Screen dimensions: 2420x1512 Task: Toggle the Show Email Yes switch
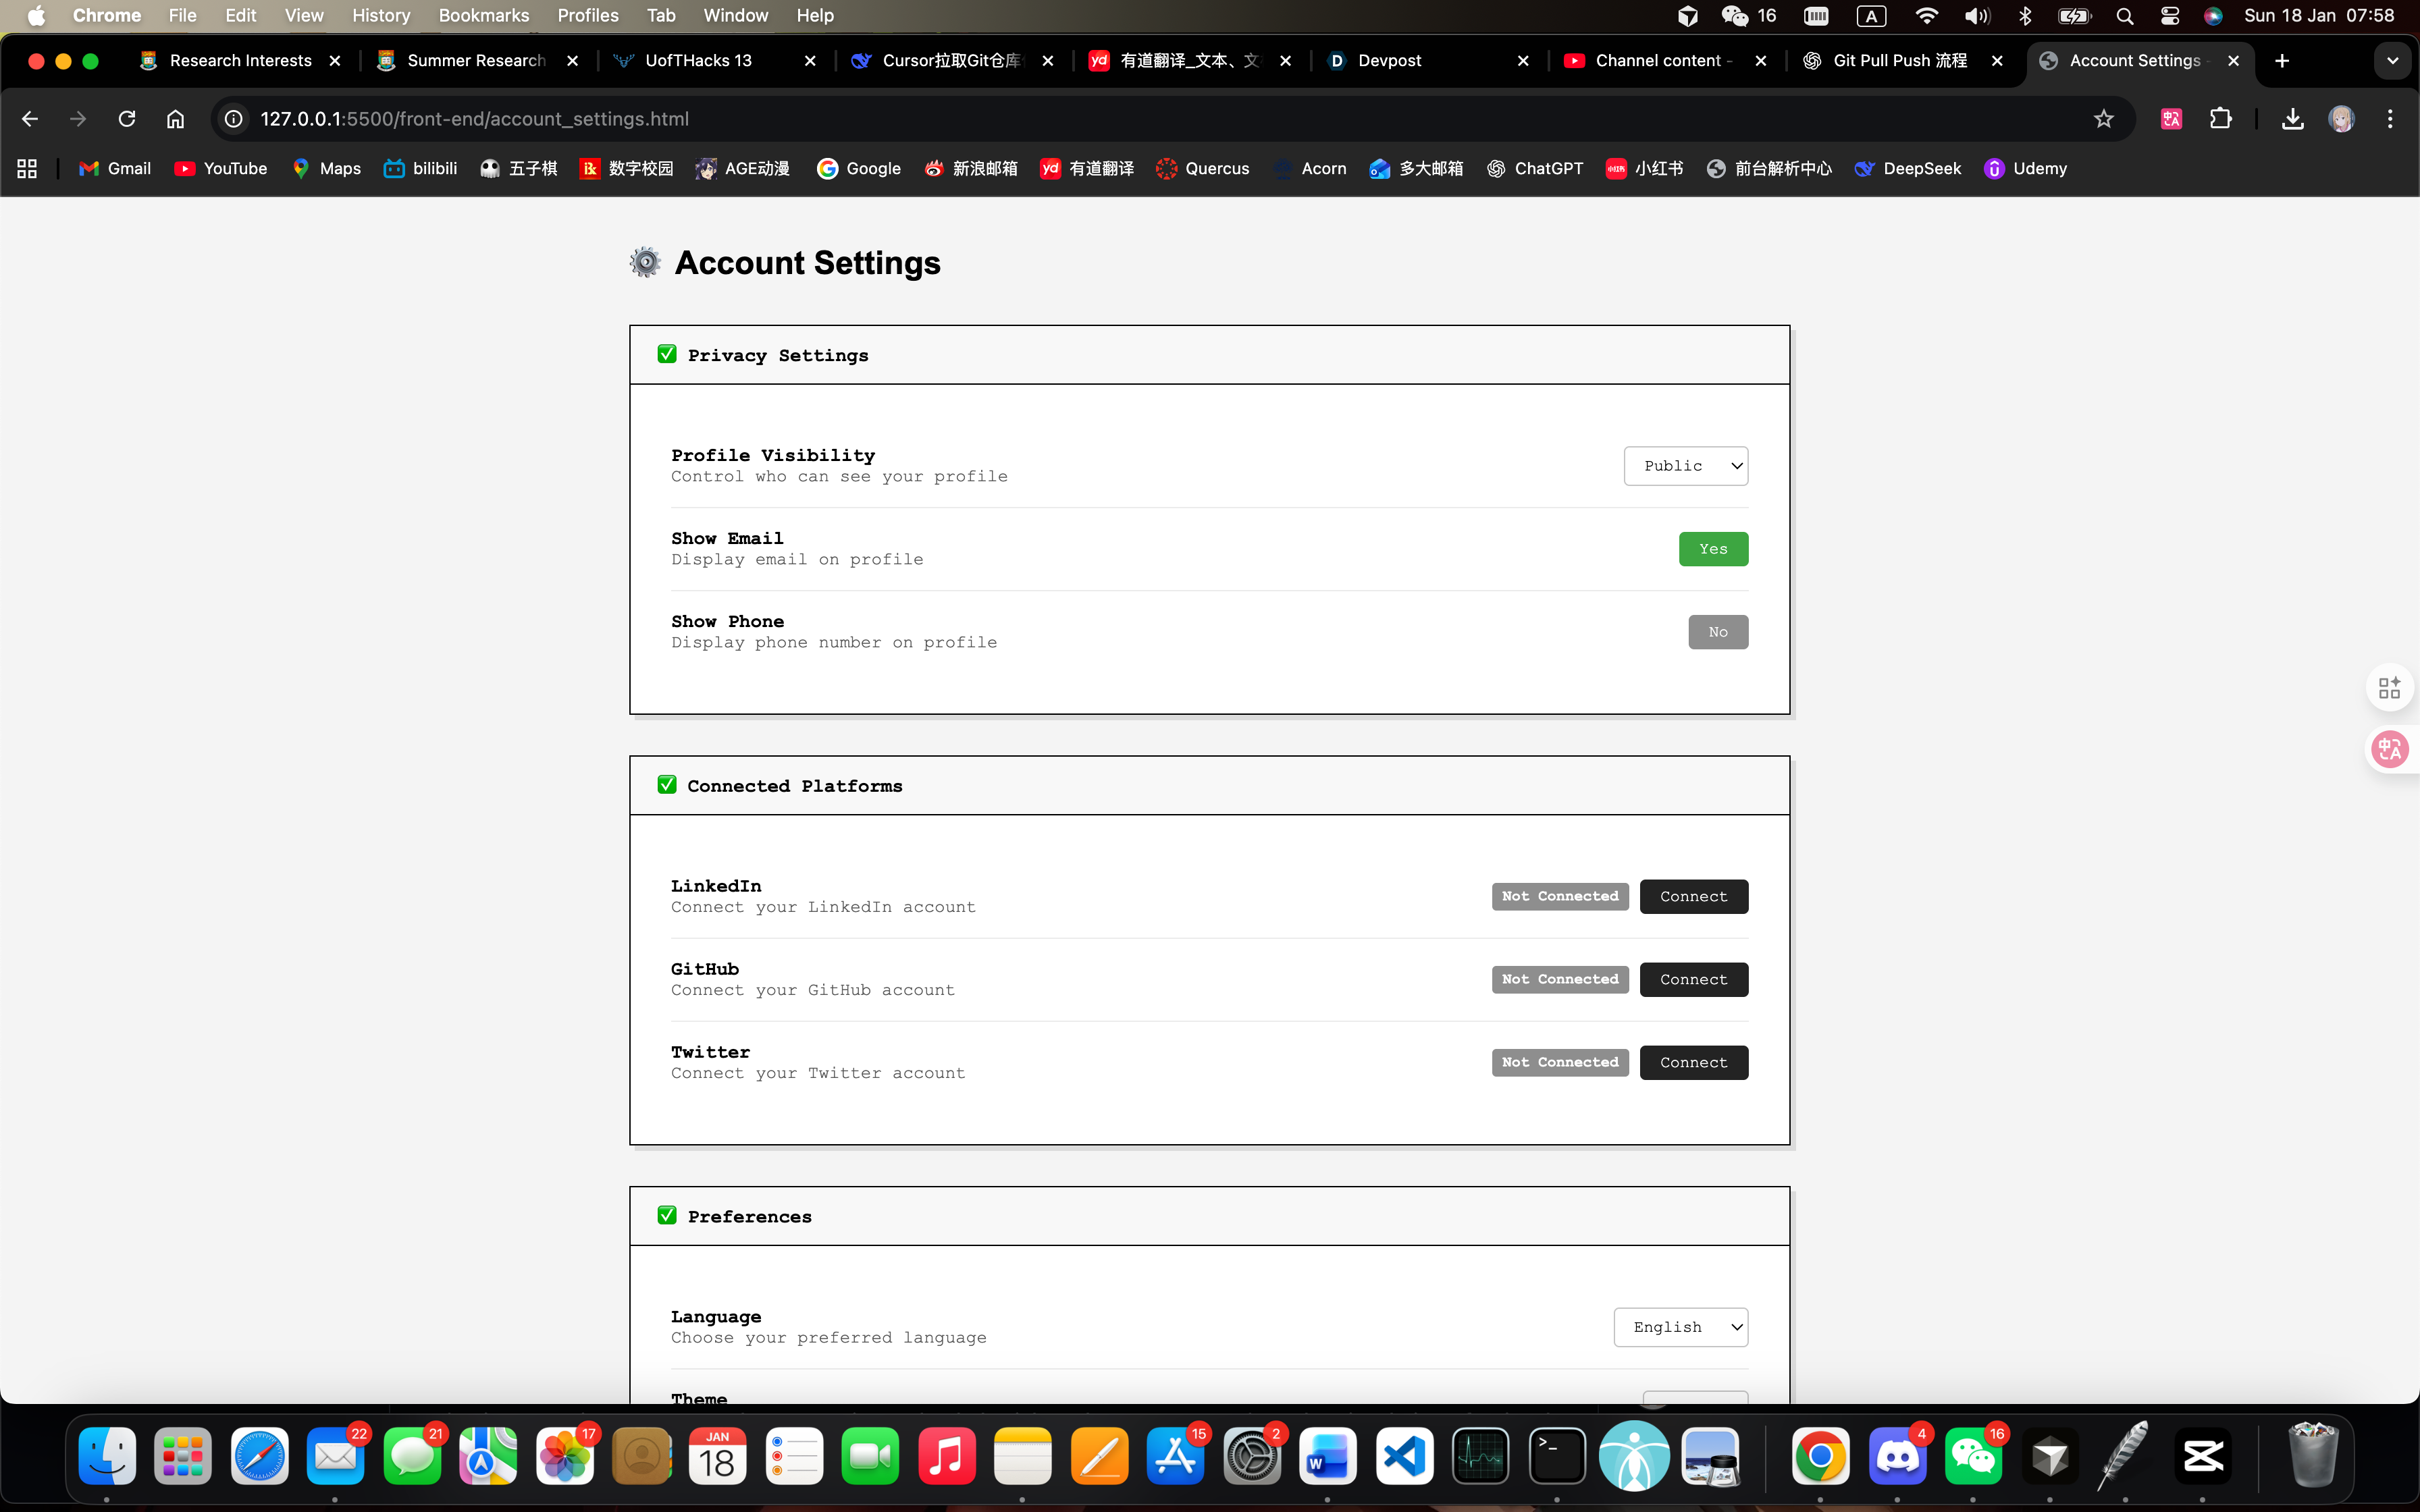(1712, 549)
